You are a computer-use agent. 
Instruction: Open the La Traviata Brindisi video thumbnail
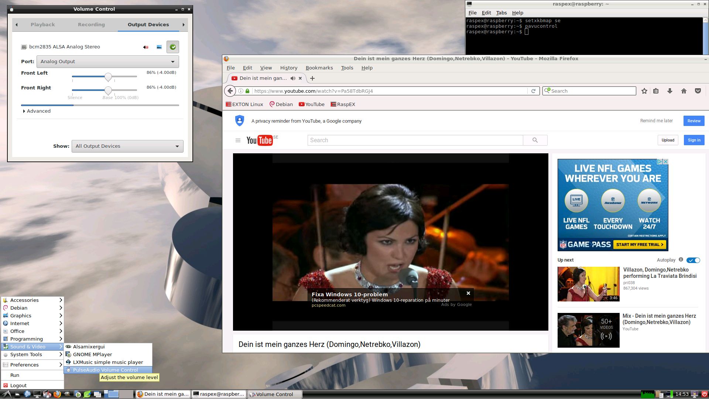click(x=588, y=284)
